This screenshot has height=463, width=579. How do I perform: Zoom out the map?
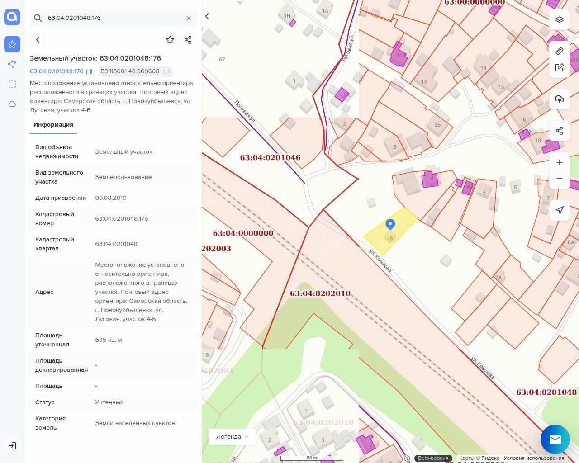pyautogui.click(x=560, y=179)
